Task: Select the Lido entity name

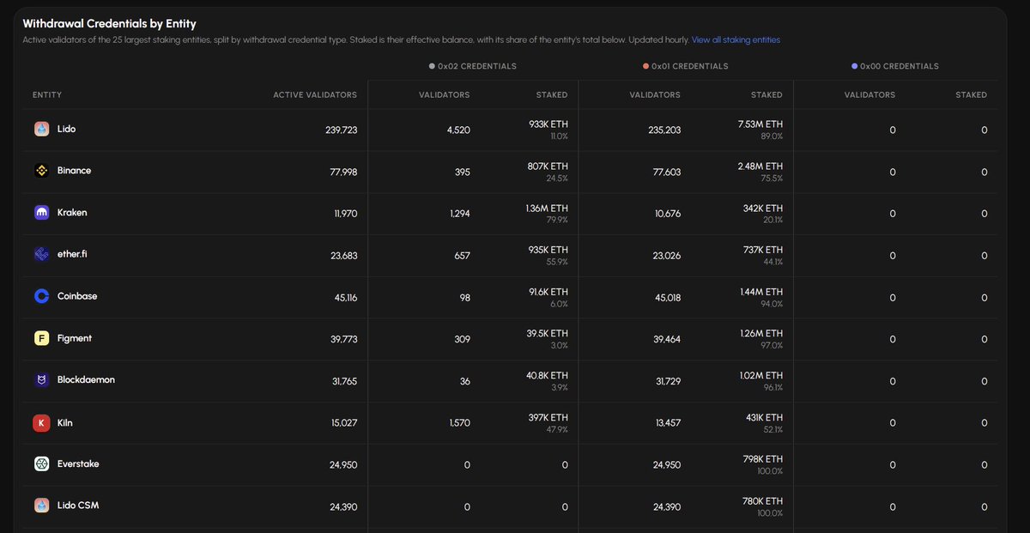Action: [66, 129]
